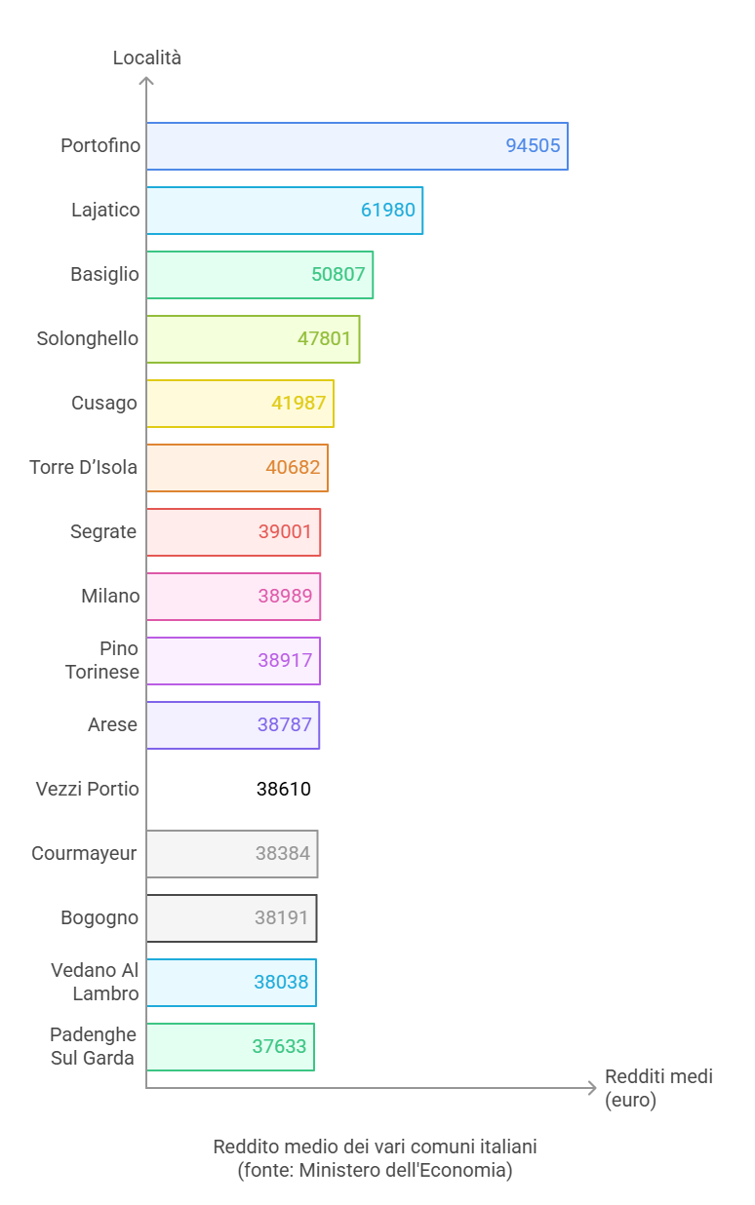
Task: Click the Vezzi Portio value 38610
Action: (284, 790)
